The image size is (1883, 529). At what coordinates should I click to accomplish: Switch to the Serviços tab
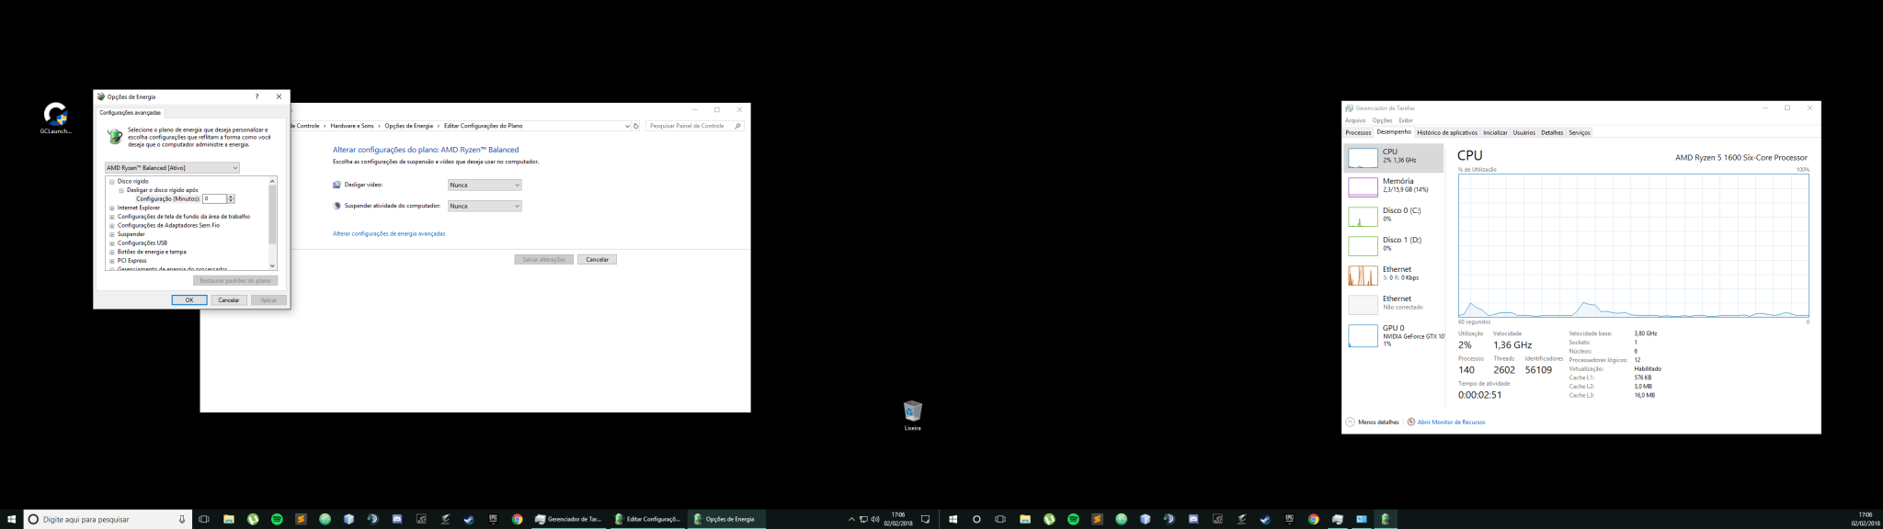pyautogui.click(x=1580, y=133)
